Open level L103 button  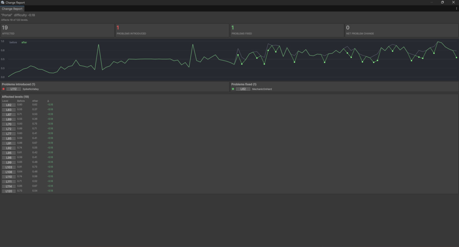pyautogui.click(x=9, y=167)
